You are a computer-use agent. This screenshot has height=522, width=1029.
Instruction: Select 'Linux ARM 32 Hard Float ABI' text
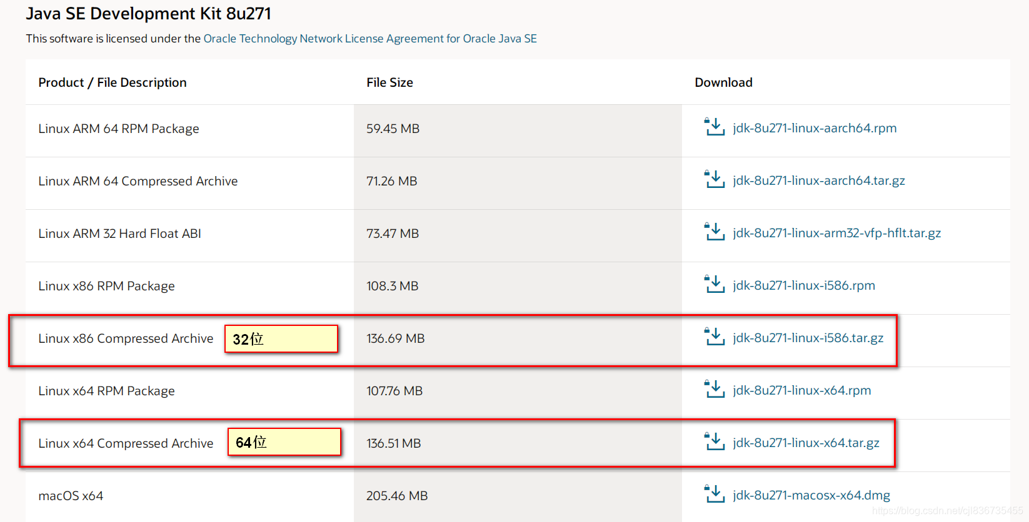[120, 234]
